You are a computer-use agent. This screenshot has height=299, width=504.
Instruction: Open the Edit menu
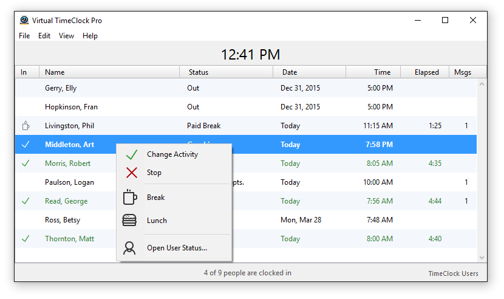pyautogui.click(x=44, y=36)
